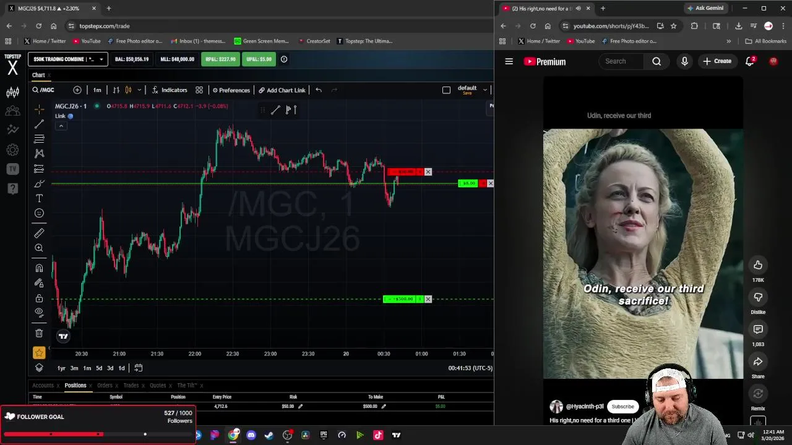
Task: Select the 1yr time range
Action: (x=61, y=368)
